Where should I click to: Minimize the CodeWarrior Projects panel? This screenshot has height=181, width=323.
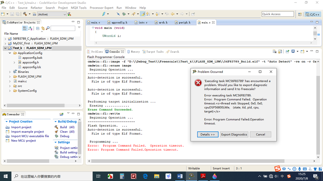tap(73, 22)
